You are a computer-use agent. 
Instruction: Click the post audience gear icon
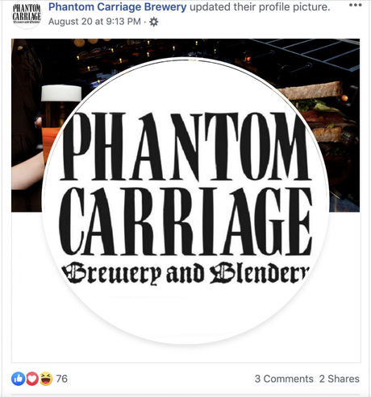(154, 22)
